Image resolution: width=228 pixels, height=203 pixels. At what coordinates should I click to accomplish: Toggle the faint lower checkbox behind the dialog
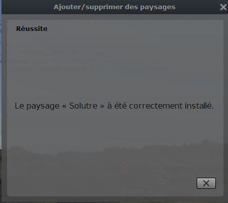click(x=162, y=181)
